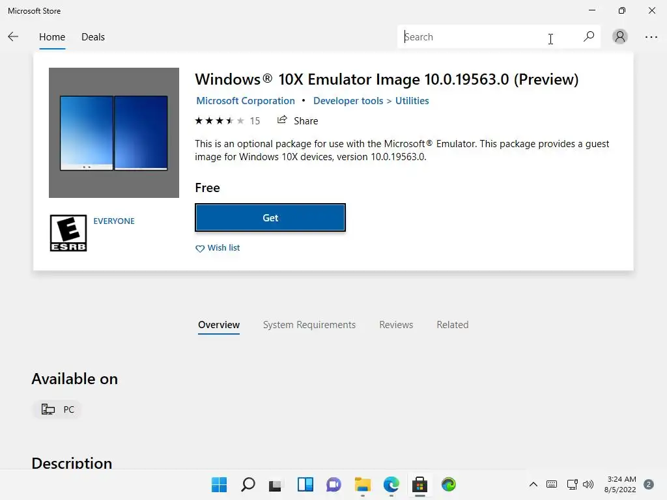Open Edge Canary icon in taskbar
Image resolution: width=667 pixels, height=500 pixels.
(448, 484)
